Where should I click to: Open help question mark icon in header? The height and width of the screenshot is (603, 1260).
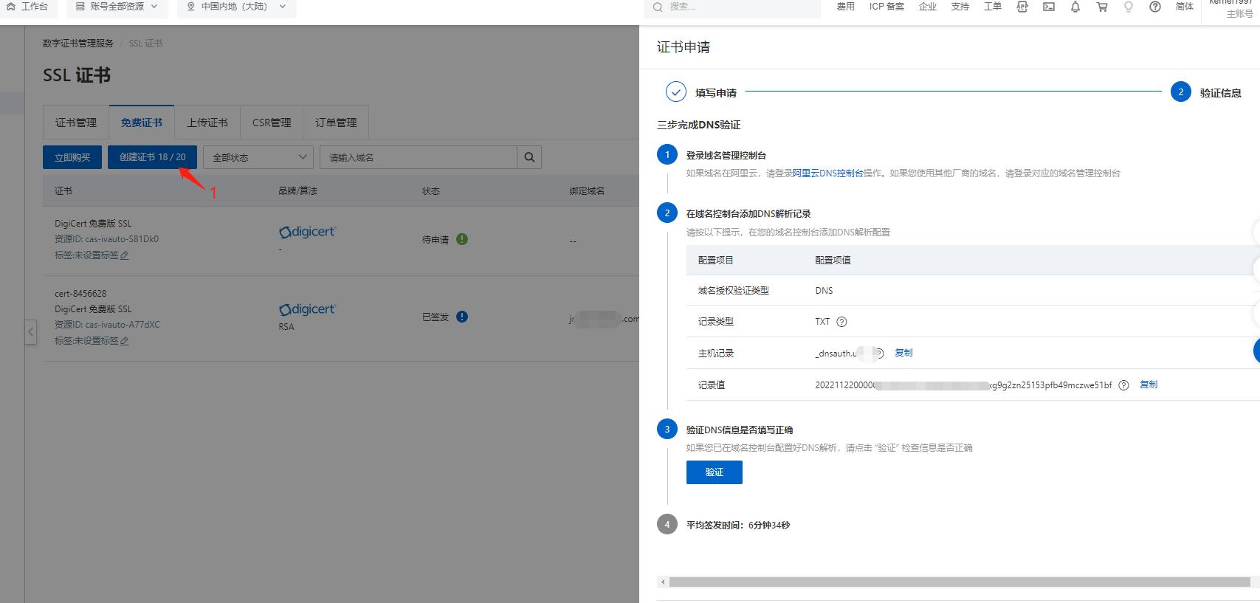[x=1155, y=7]
